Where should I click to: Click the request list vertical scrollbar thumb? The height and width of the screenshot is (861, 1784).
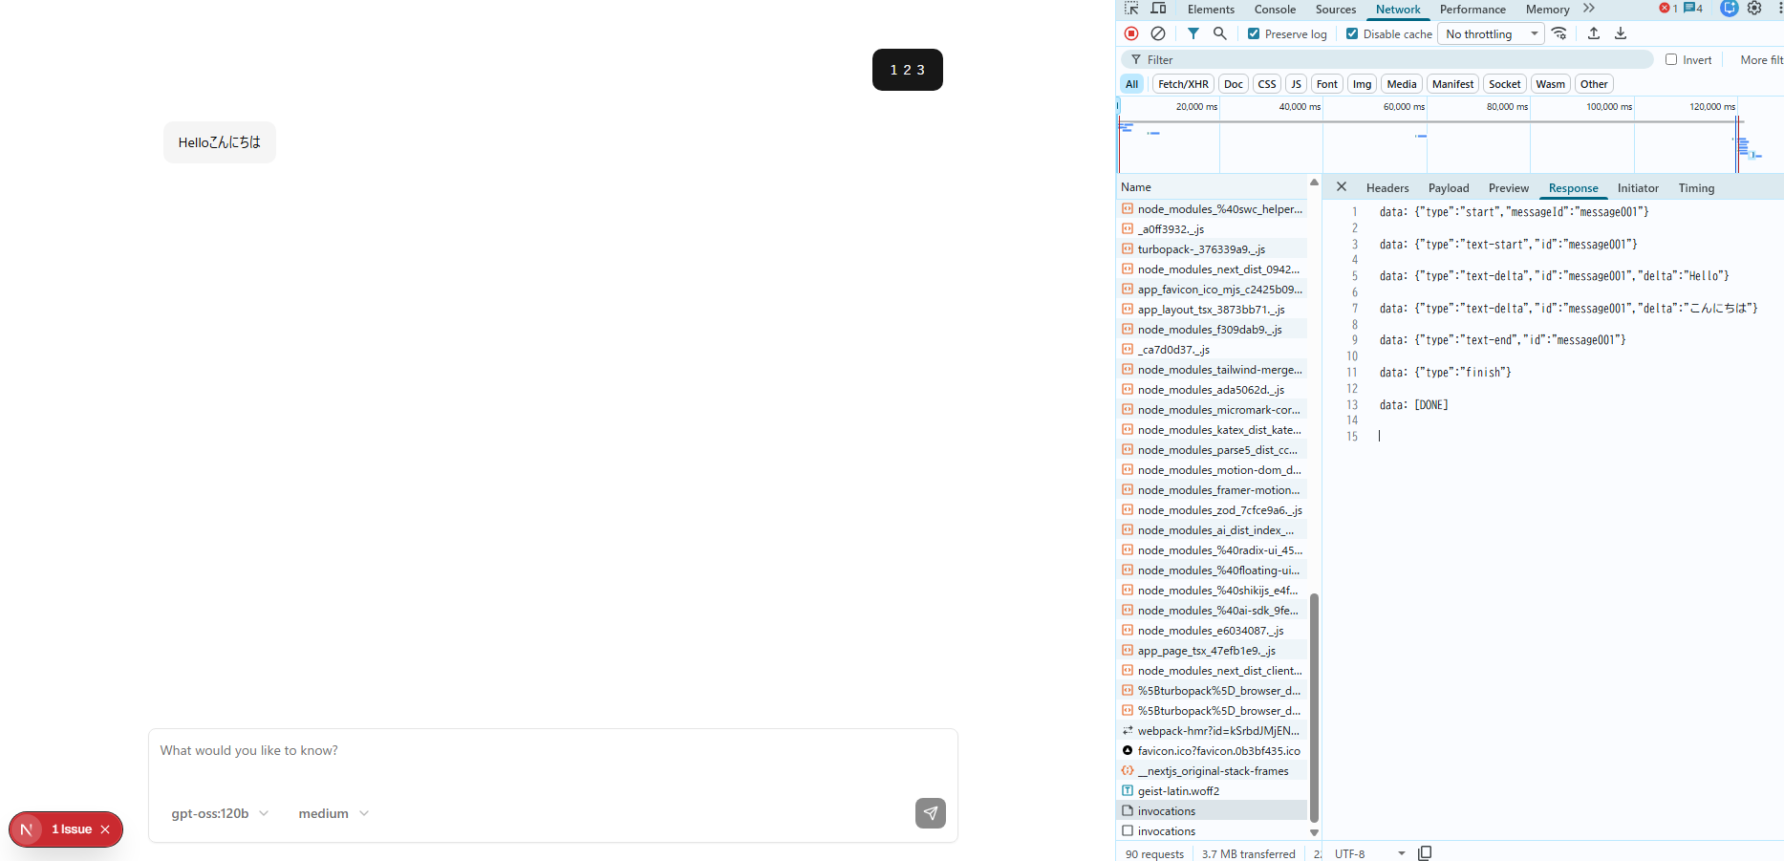(x=1314, y=707)
